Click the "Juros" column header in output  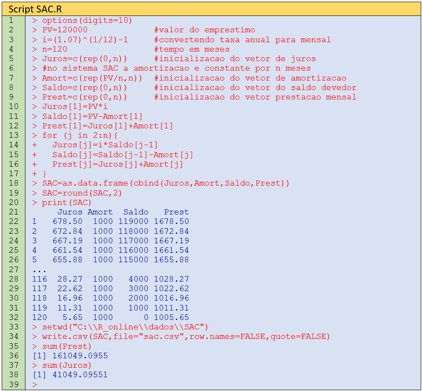coord(70,212)
